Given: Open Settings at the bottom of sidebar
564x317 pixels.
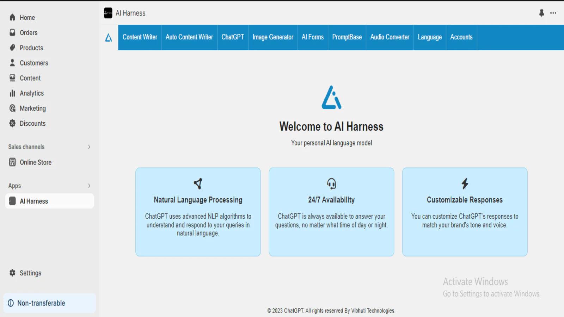Looking at the screenshot, I should (x=30, y=273).
